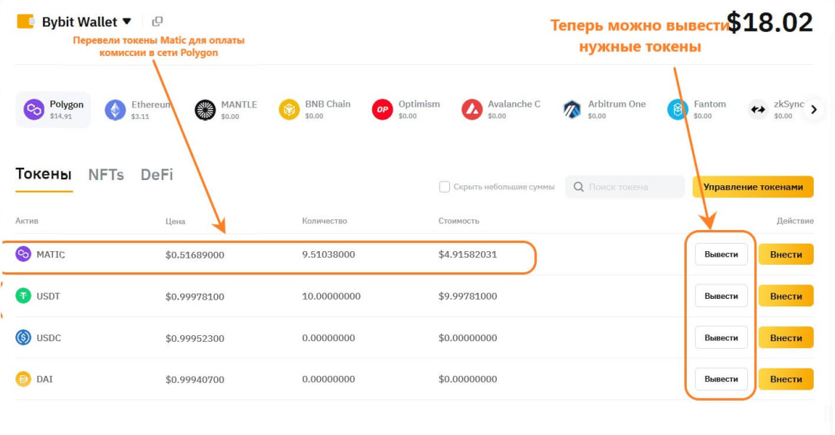835x435 pixels.
Task: Open the Bybit Wallet dropdown arrow
Action: tap(127, 22)
